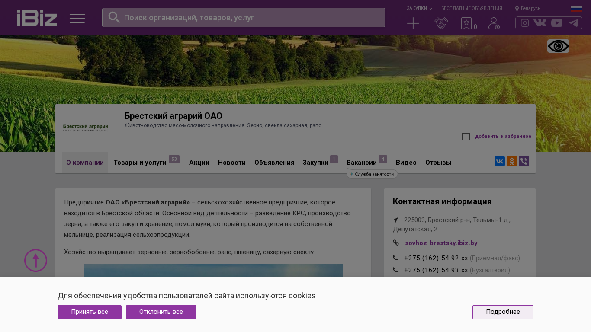Open the Telegram channel icon
This screenshot has width=591, height=332.
pyautogui.click(x=574, y=23)
